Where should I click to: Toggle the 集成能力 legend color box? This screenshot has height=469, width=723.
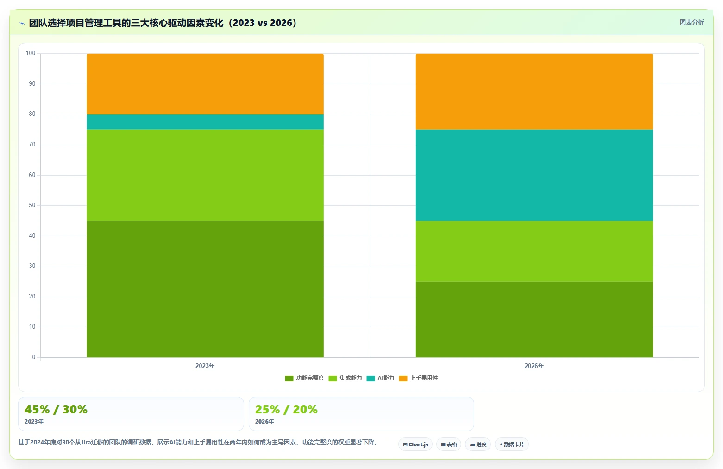click(x=333, y=379)
